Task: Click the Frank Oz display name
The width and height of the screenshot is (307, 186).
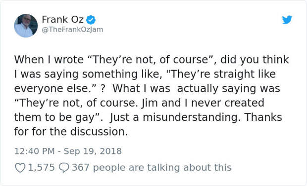Action: coord(63,20)
